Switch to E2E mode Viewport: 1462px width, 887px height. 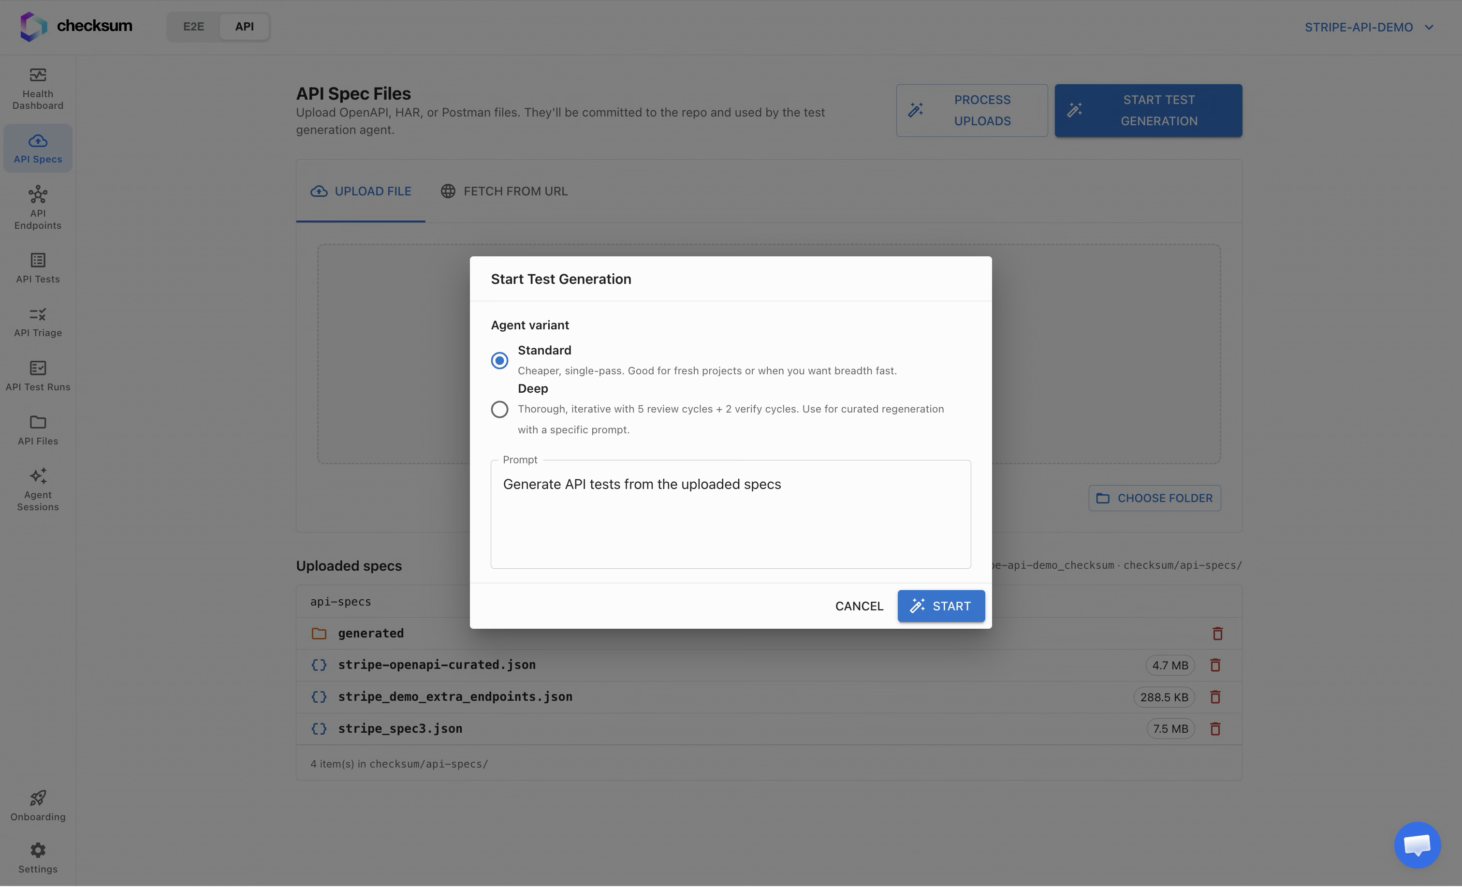193,27
